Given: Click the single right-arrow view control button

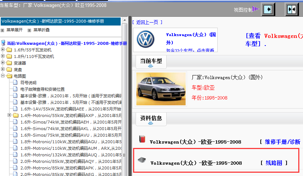Looking at the screenshot, I should [x=268, y=9].
